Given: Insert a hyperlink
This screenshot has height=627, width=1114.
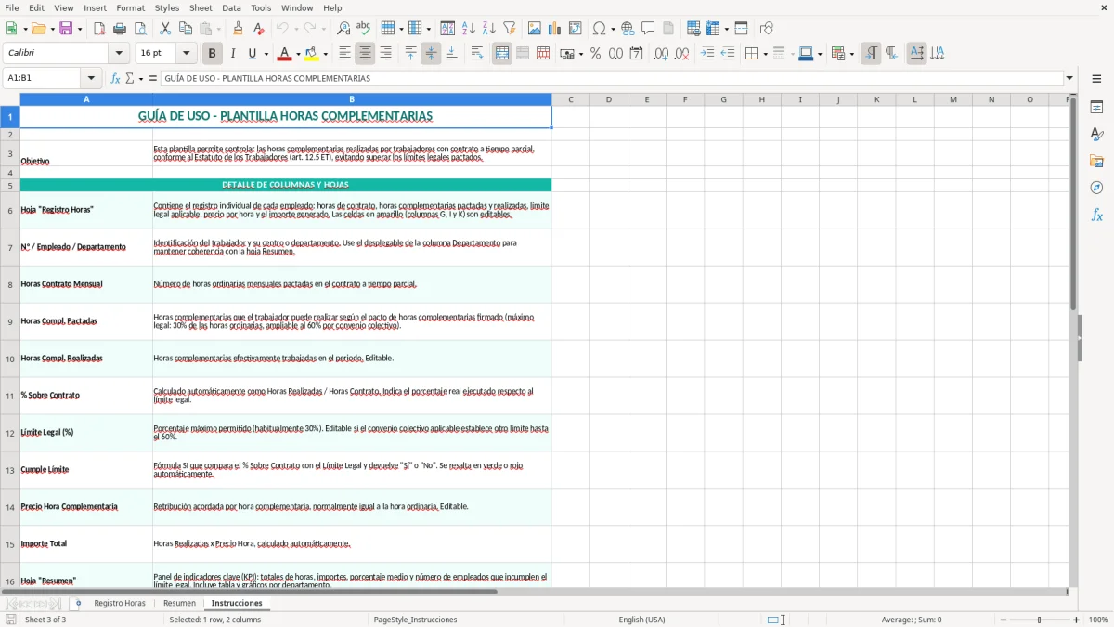Looking at the screenshot, I should pyautogui.click(x=628, y=29).
